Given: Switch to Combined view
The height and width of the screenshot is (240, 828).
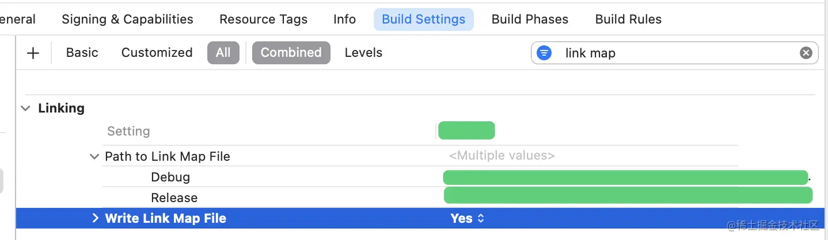Looking at the screenshot, I should (x=291, y=53).
